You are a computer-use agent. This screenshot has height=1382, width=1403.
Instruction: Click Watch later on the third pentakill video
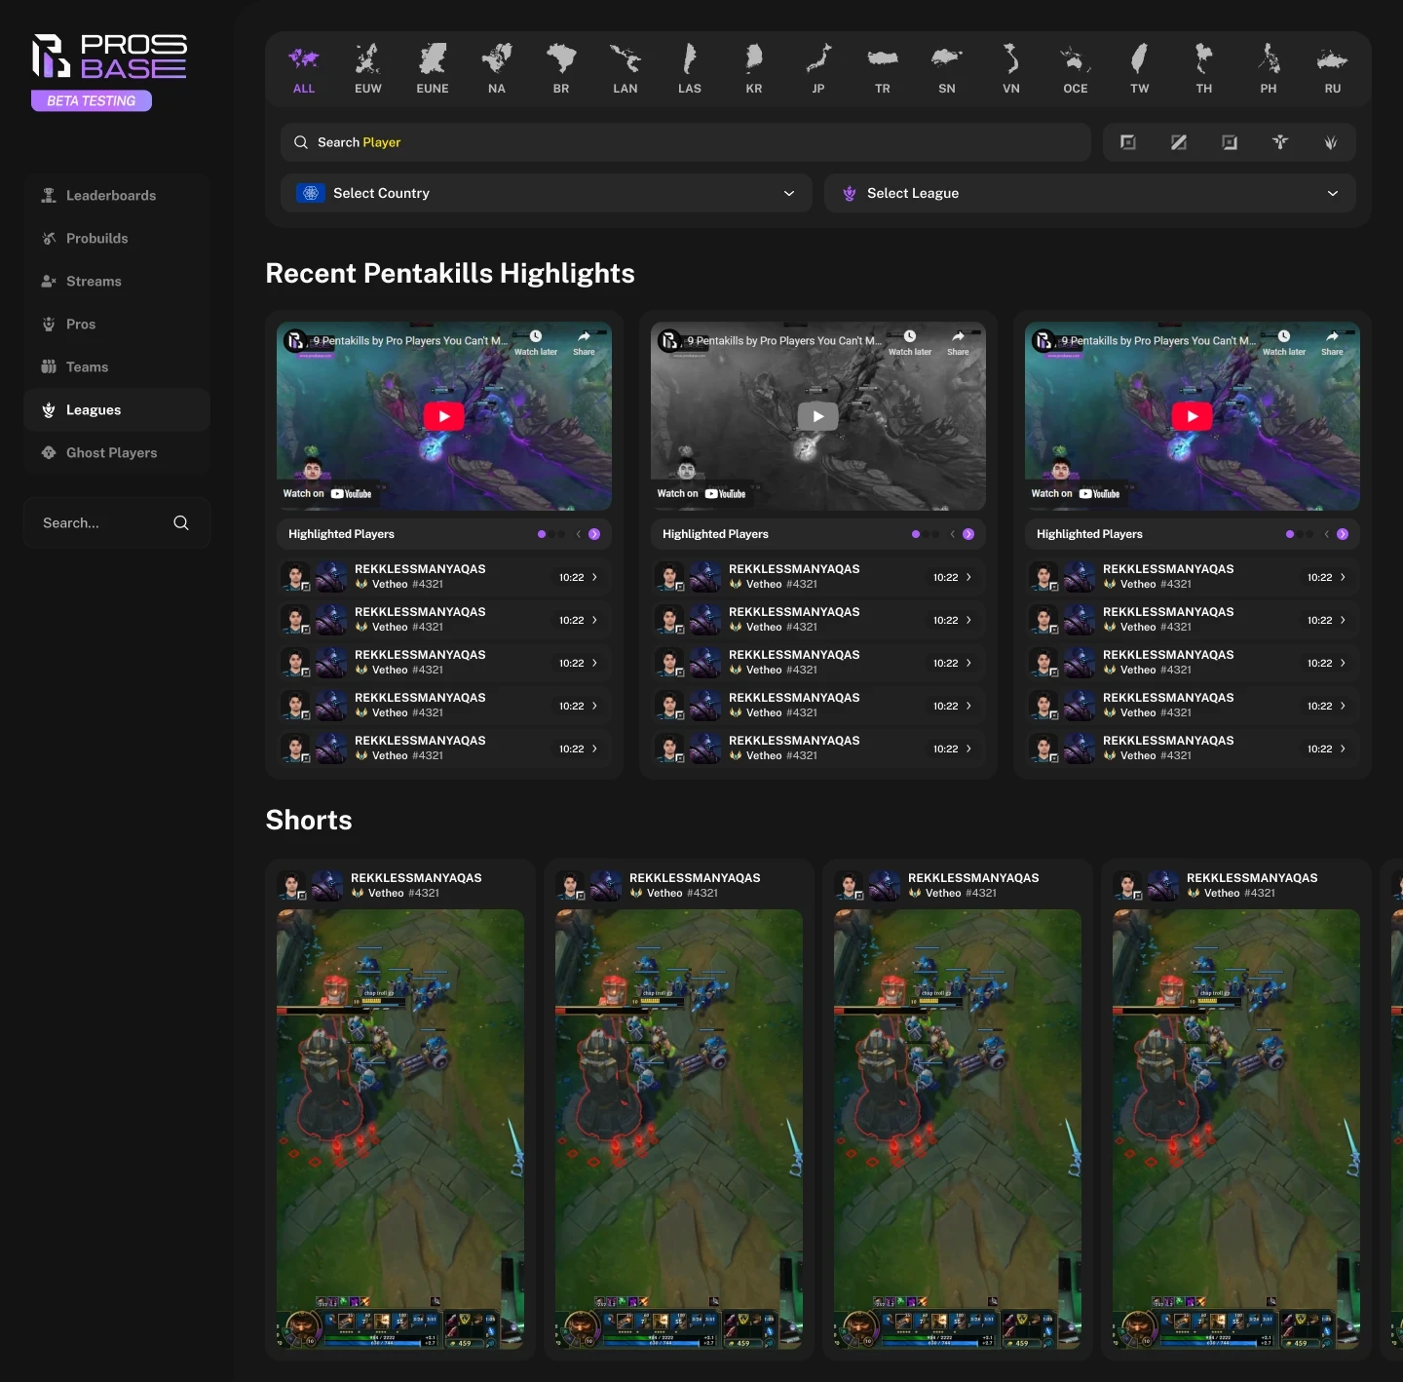pos(1284,343)
